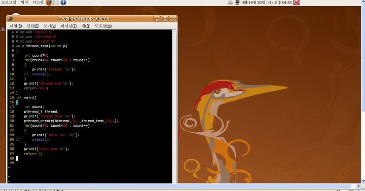Open the terminal window menu icon in title bar

coord(10,19)
